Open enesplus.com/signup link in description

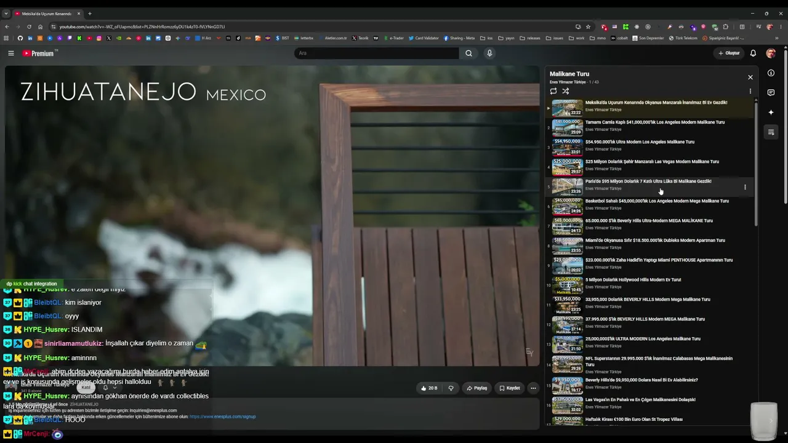pos(222,417)
